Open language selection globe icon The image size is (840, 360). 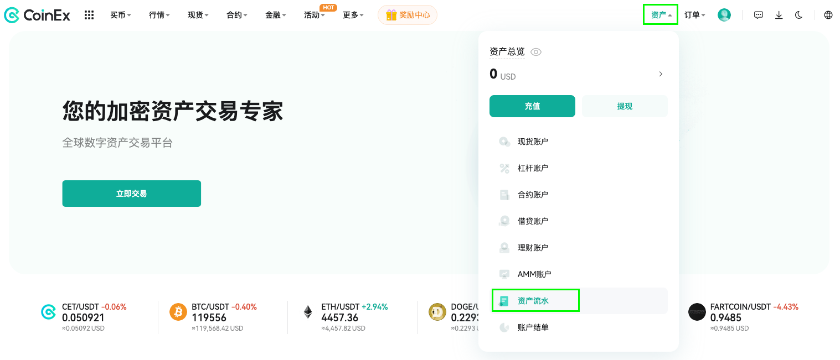(828, 15)
